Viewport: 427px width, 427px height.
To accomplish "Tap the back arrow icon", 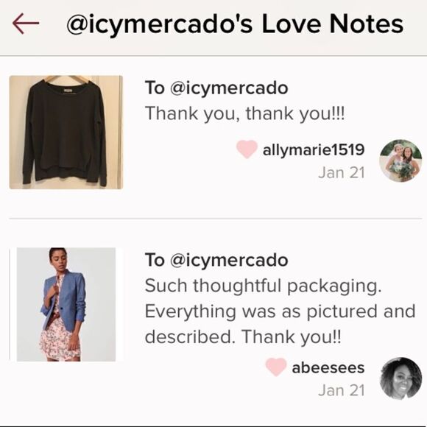I will [x=26, y=24].
